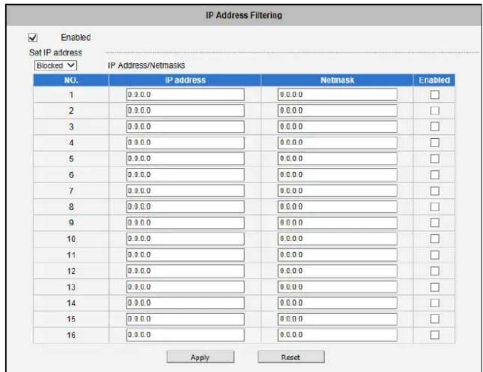Uncheck the main Enabled checkbox for IP filtering
Screen dimensions: 483x372
point(33,38)
